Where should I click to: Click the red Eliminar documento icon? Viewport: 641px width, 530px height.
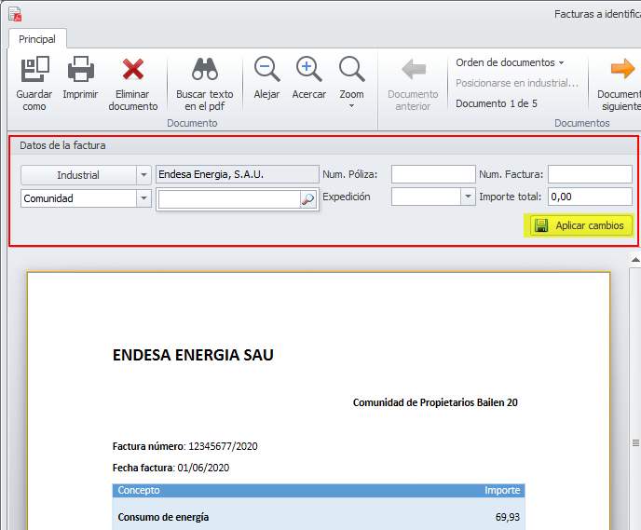click(x=133, y=70)
